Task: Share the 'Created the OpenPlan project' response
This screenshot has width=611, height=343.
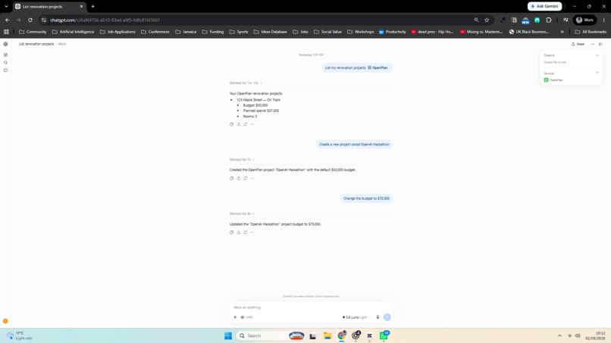Action: tap(239, 178)
